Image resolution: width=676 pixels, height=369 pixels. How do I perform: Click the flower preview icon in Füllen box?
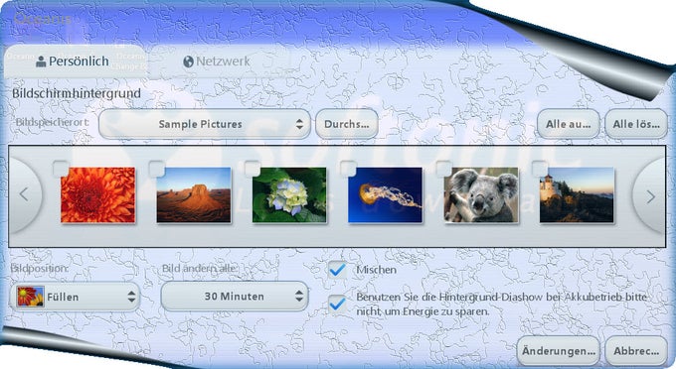pyautogui.click(x=30, y=297)
